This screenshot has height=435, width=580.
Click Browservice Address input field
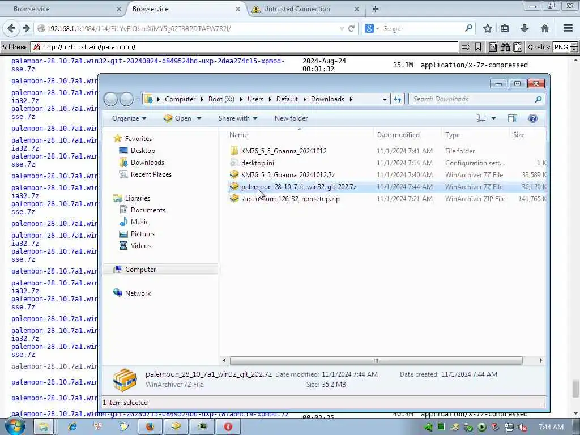click(x=244, y=47)
